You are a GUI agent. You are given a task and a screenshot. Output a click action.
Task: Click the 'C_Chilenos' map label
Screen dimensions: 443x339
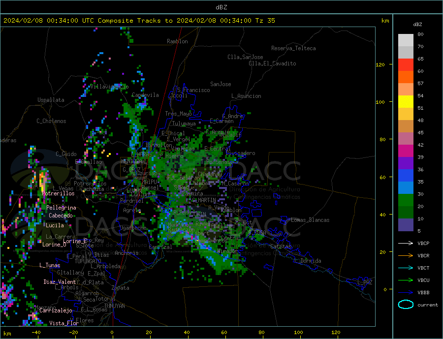coord(51,121)
